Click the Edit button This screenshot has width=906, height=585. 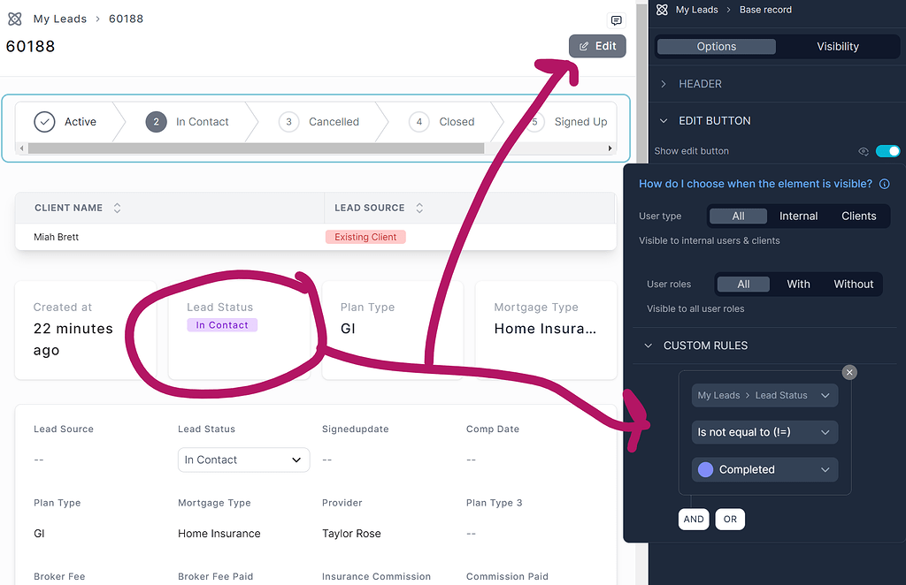(x=597, y=46)
